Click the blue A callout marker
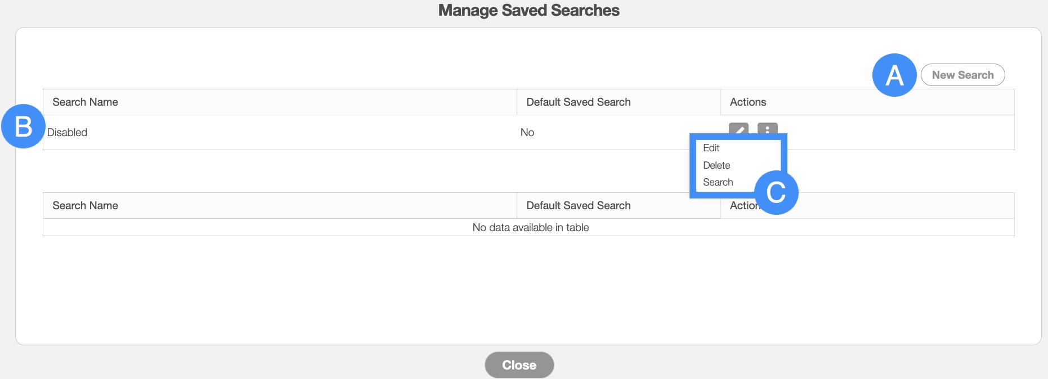Screen dimensions: 1048x379 (x=894, y=75)
